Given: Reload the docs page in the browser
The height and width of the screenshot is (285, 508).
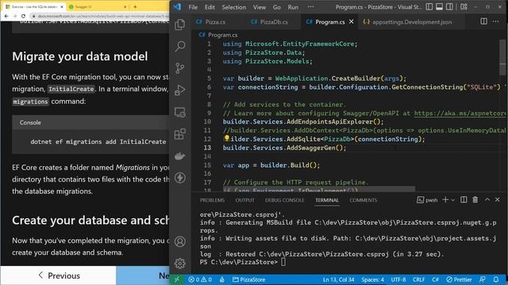Looking at the screenshot, I should pos(23,16).
